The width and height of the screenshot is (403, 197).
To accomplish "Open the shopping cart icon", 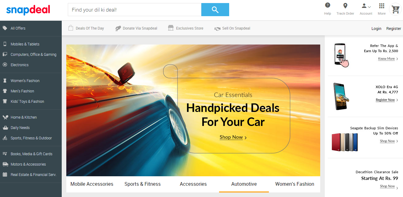I will (x=396, y=9).
